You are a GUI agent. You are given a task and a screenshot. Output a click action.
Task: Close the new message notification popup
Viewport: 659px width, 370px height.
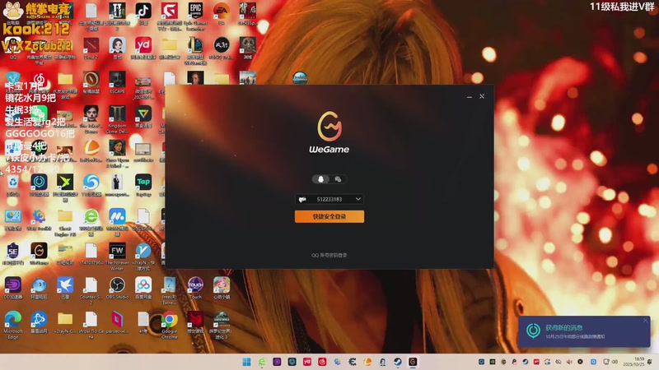click(646, 321)
